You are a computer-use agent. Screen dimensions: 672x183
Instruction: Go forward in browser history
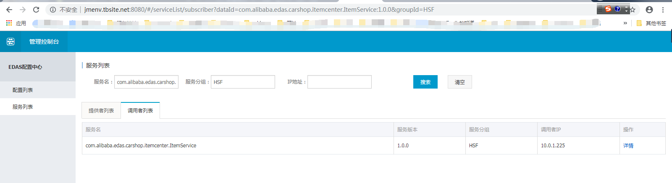click(x=23, y=10)
